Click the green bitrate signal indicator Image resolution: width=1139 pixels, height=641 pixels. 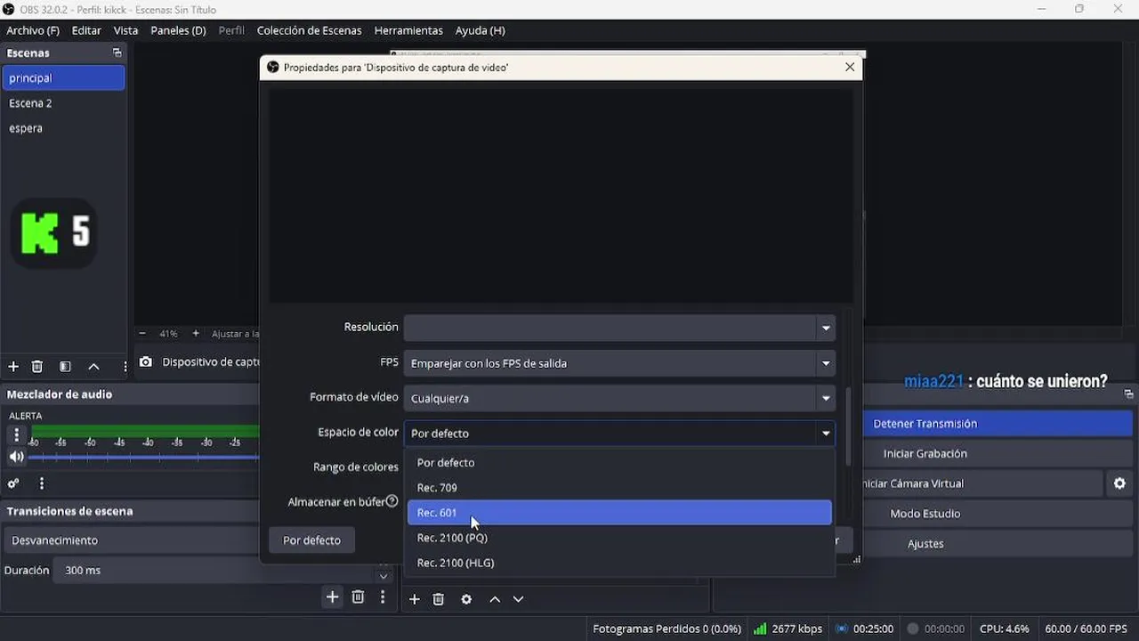point(759,629)
